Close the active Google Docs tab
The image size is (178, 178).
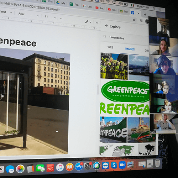pyautogui.click(x=138, y=14)
